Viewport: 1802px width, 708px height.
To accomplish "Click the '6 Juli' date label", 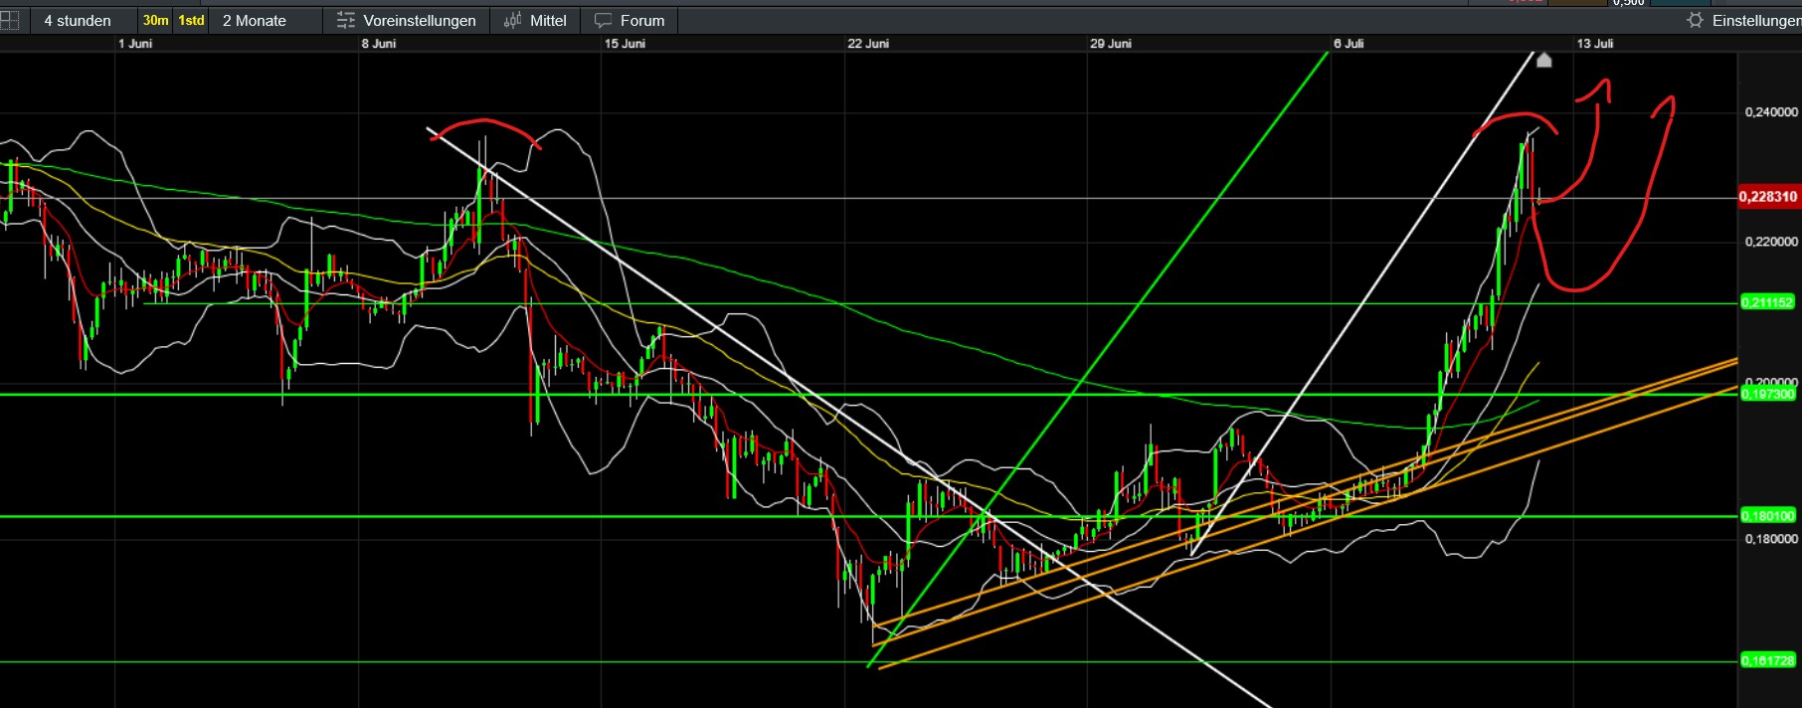I will click(x=1349, y=44).
